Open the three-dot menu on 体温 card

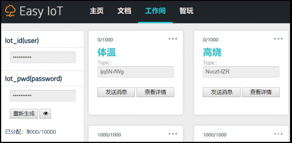click(x=173, y=39)
